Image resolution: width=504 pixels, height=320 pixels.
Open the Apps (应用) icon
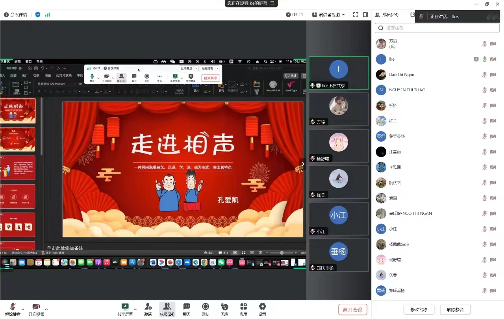[x=243, y=307]
